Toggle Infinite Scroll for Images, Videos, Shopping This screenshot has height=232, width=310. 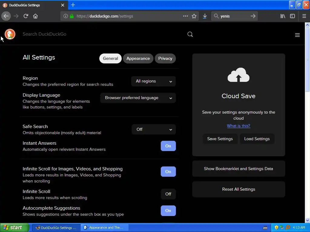[x=168, y=172]
